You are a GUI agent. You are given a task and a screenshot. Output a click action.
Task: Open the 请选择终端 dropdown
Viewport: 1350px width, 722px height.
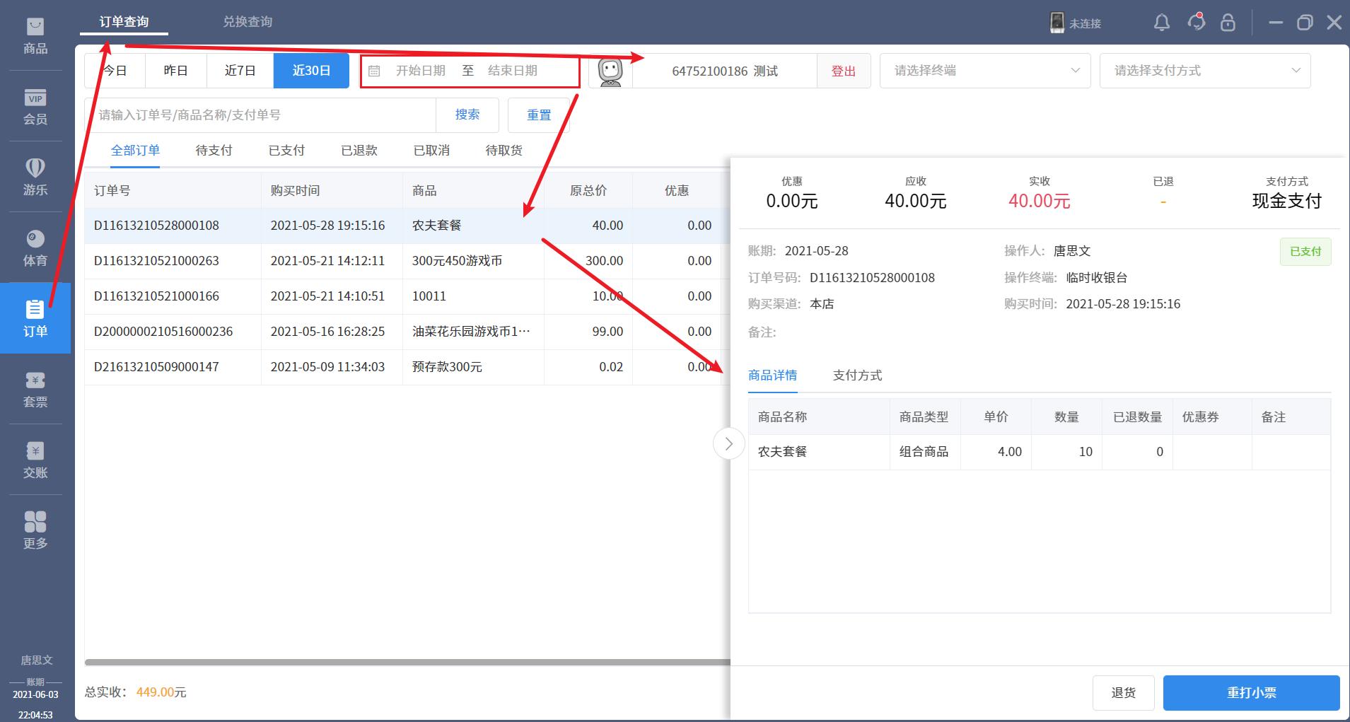pos(985,71)
